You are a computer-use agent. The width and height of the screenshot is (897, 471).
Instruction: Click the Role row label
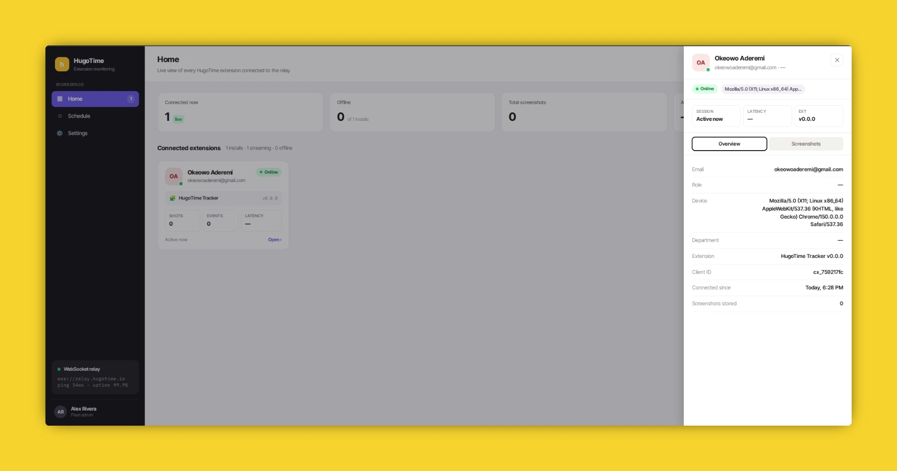[697, 185]
